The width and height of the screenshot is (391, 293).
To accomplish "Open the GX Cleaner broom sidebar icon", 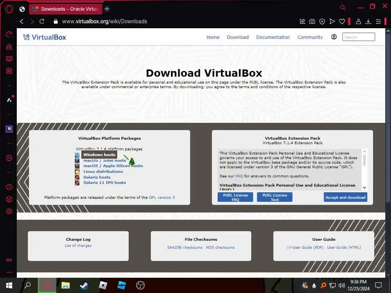I will click(x=9, y=47).
